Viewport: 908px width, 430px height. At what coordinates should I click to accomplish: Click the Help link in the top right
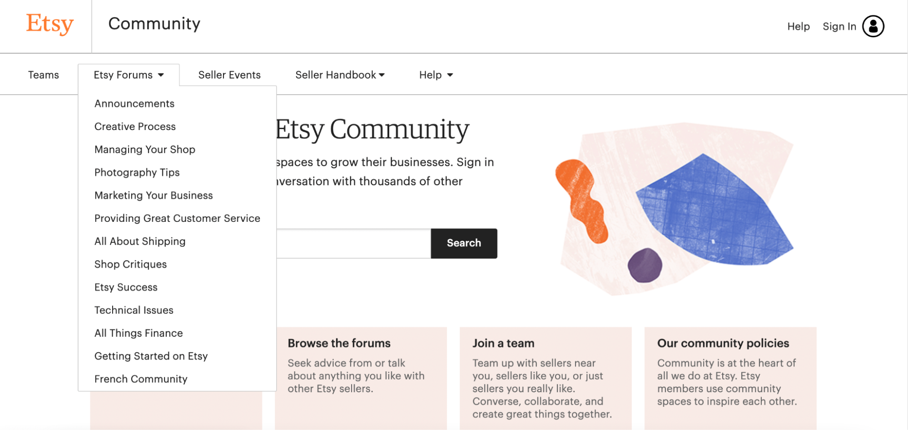click(798, 26)
